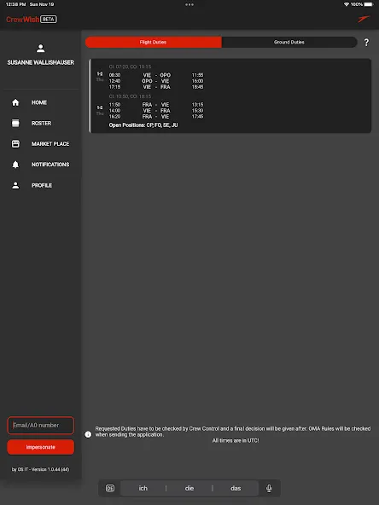
Task: Click the airline logo in top right
Action: (x=364, y=19)
